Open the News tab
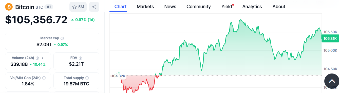Image resolution: width=339 pixels, height=93 pixels. point(170,7)
